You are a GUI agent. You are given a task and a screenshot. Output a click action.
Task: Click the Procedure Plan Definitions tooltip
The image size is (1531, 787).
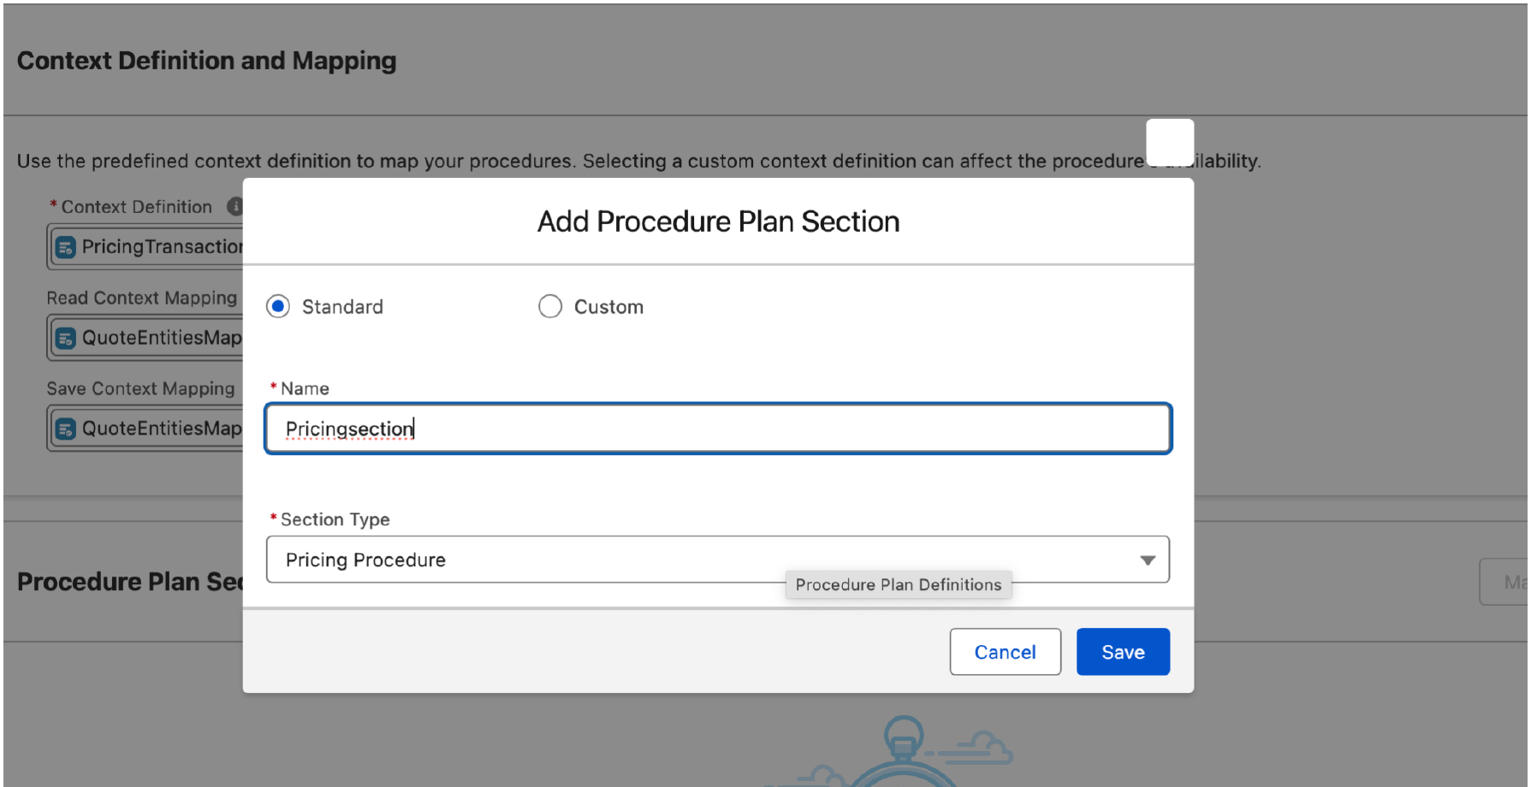point(898,585)
